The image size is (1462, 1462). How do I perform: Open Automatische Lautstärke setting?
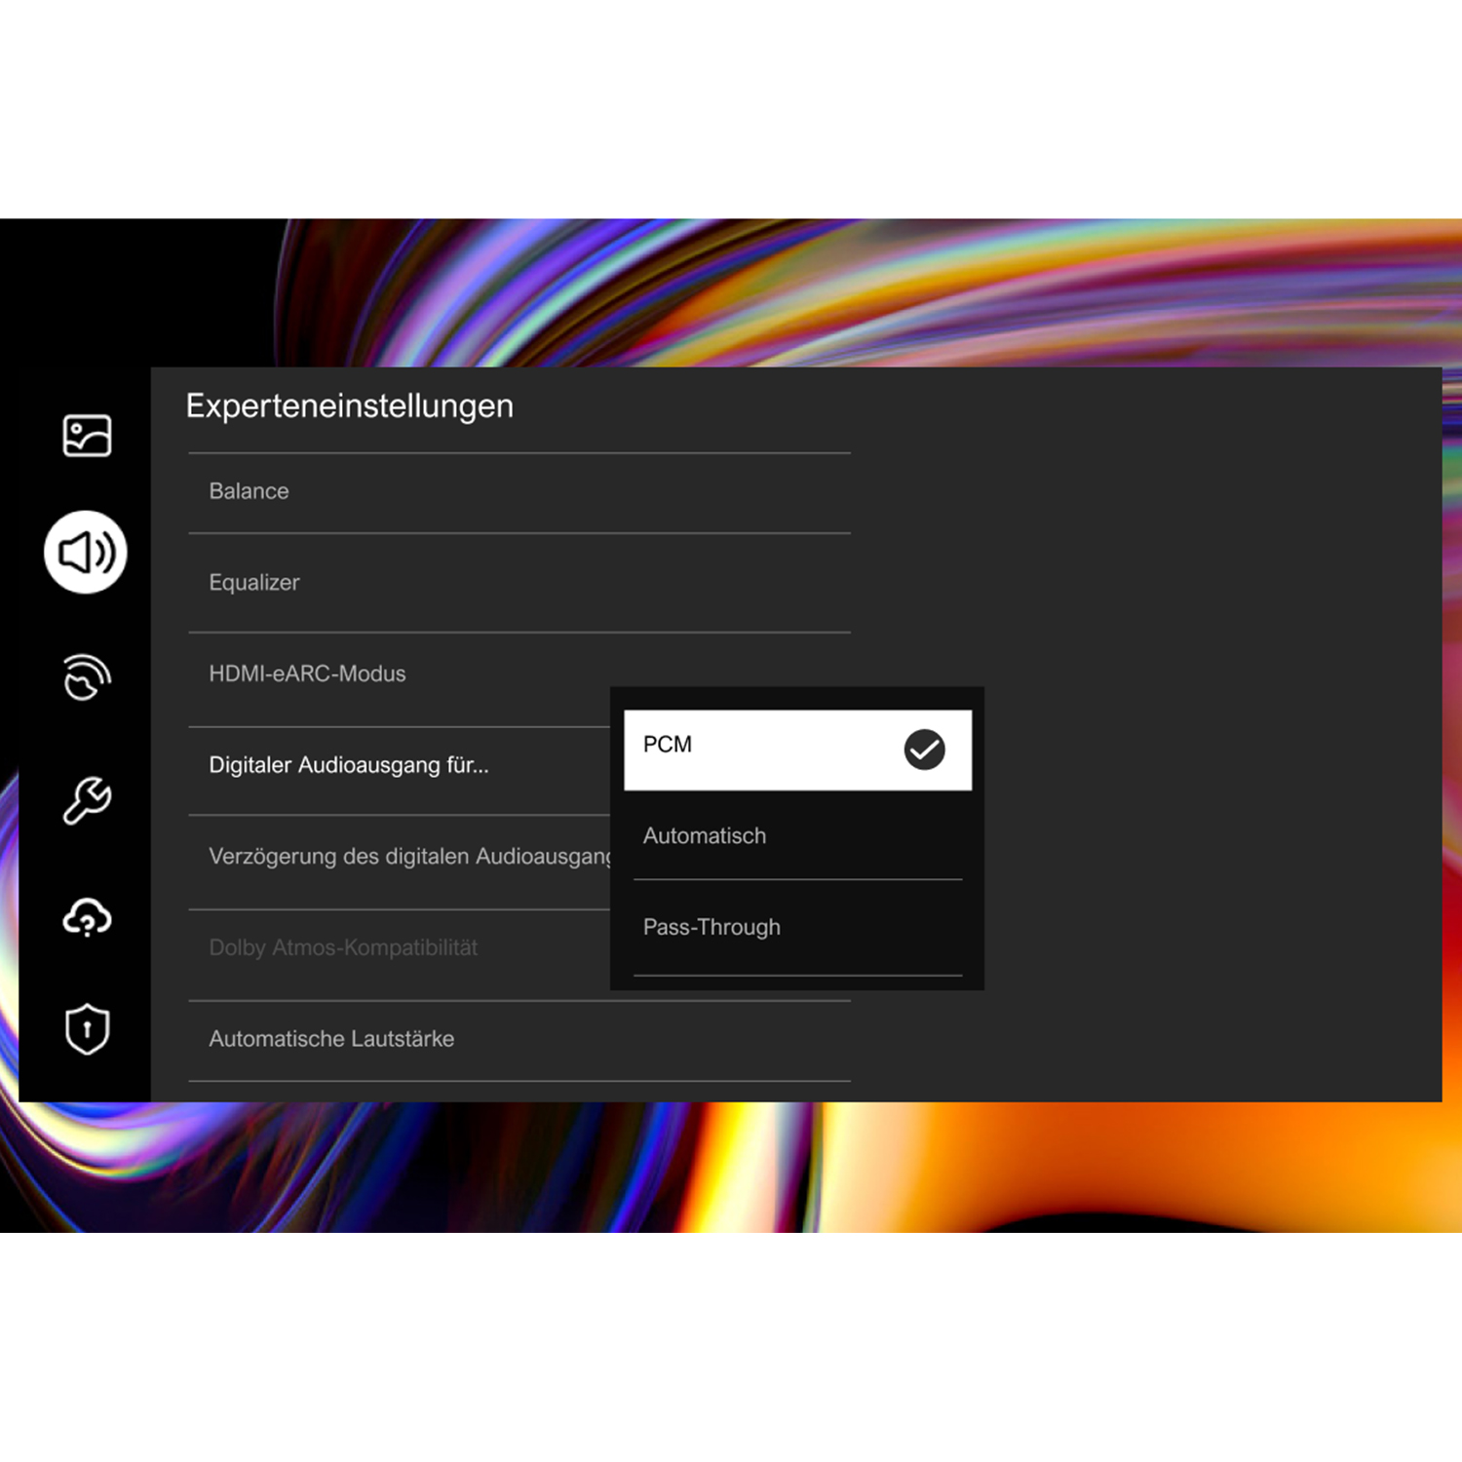point(519,1040)
